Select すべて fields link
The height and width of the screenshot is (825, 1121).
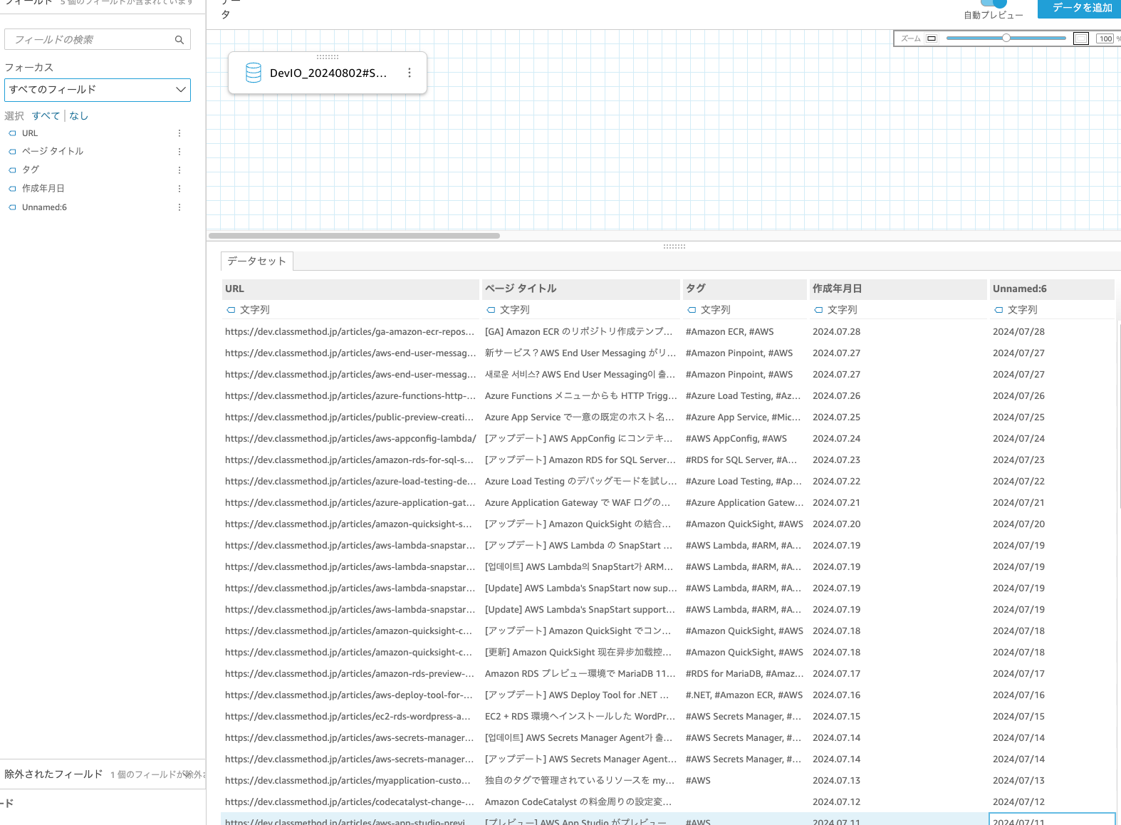[x=46, y=116]
